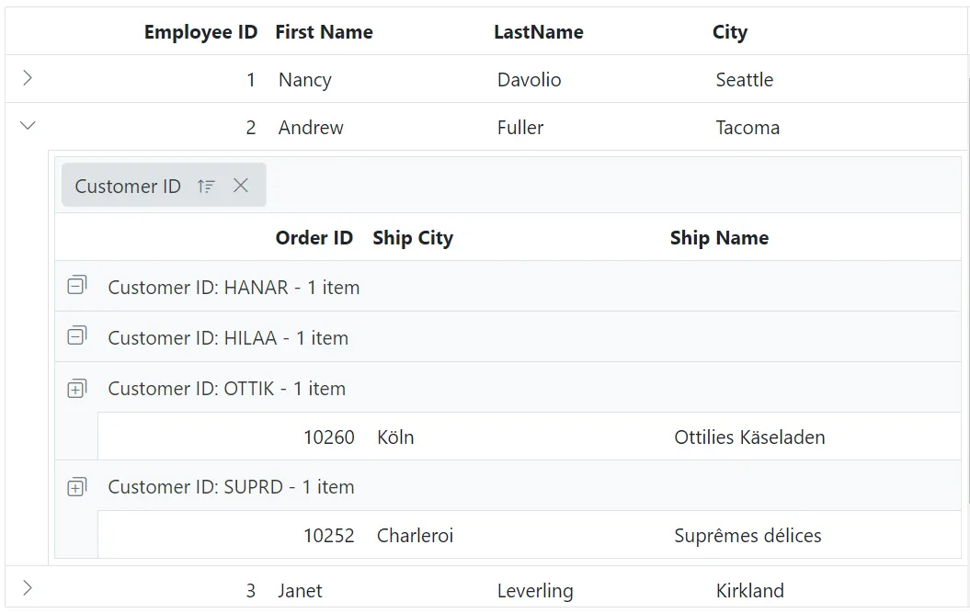Select the cell containing Köln
970x613 pixels.
(395, 437)
